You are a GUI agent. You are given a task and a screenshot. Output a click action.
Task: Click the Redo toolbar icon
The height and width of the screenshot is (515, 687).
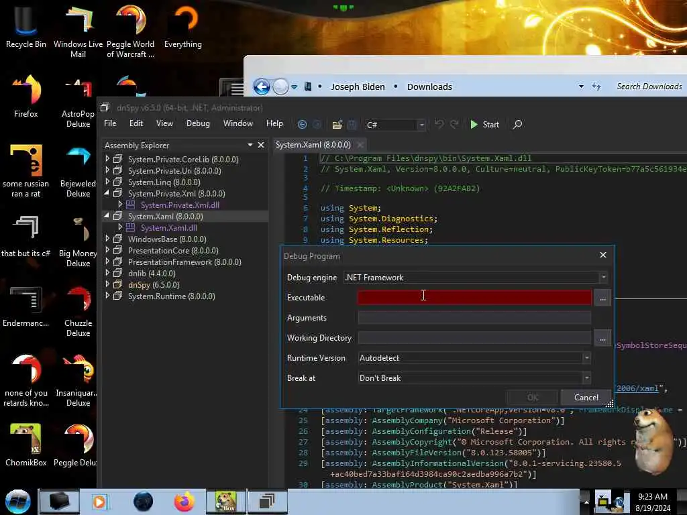[454, 124]
